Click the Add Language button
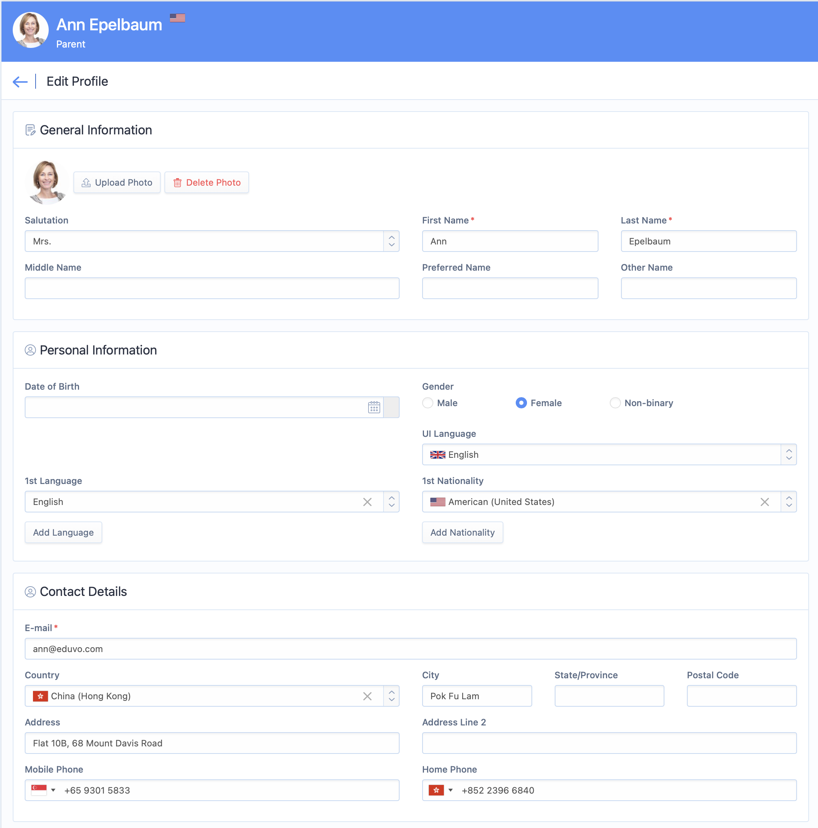818x828 pixels. click(63, 532)
